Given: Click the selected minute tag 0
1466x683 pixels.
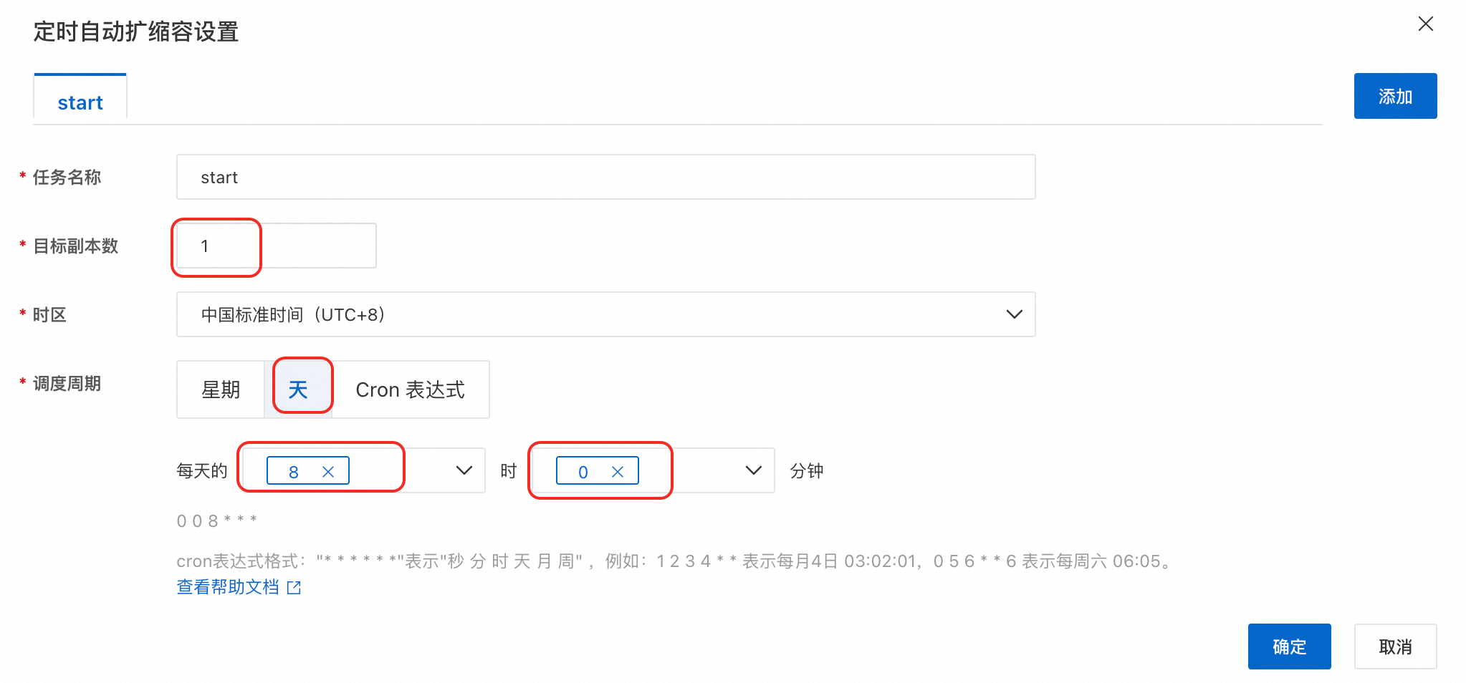Looking at the screenshot, I should click(x=583, y=472).
